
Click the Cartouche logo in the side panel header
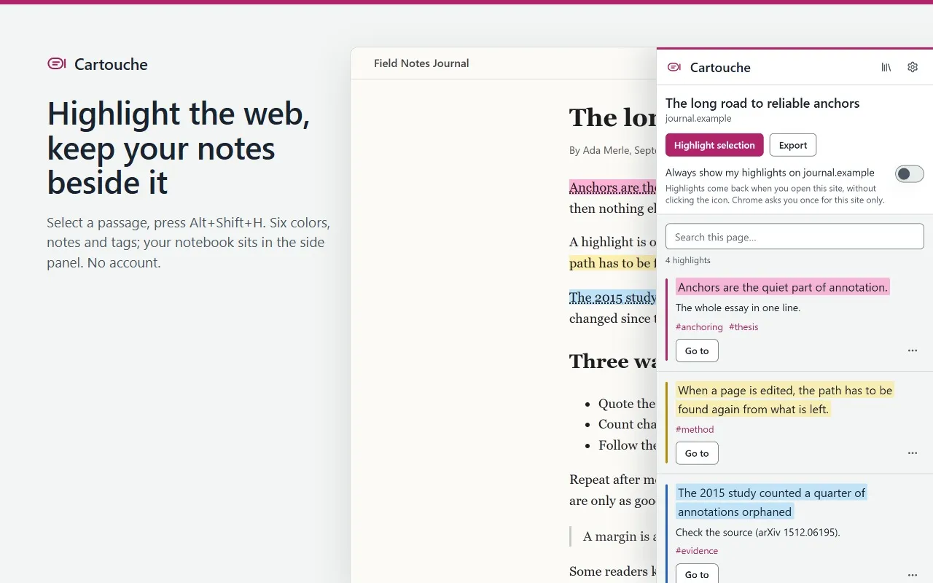(x=674, y=67)
